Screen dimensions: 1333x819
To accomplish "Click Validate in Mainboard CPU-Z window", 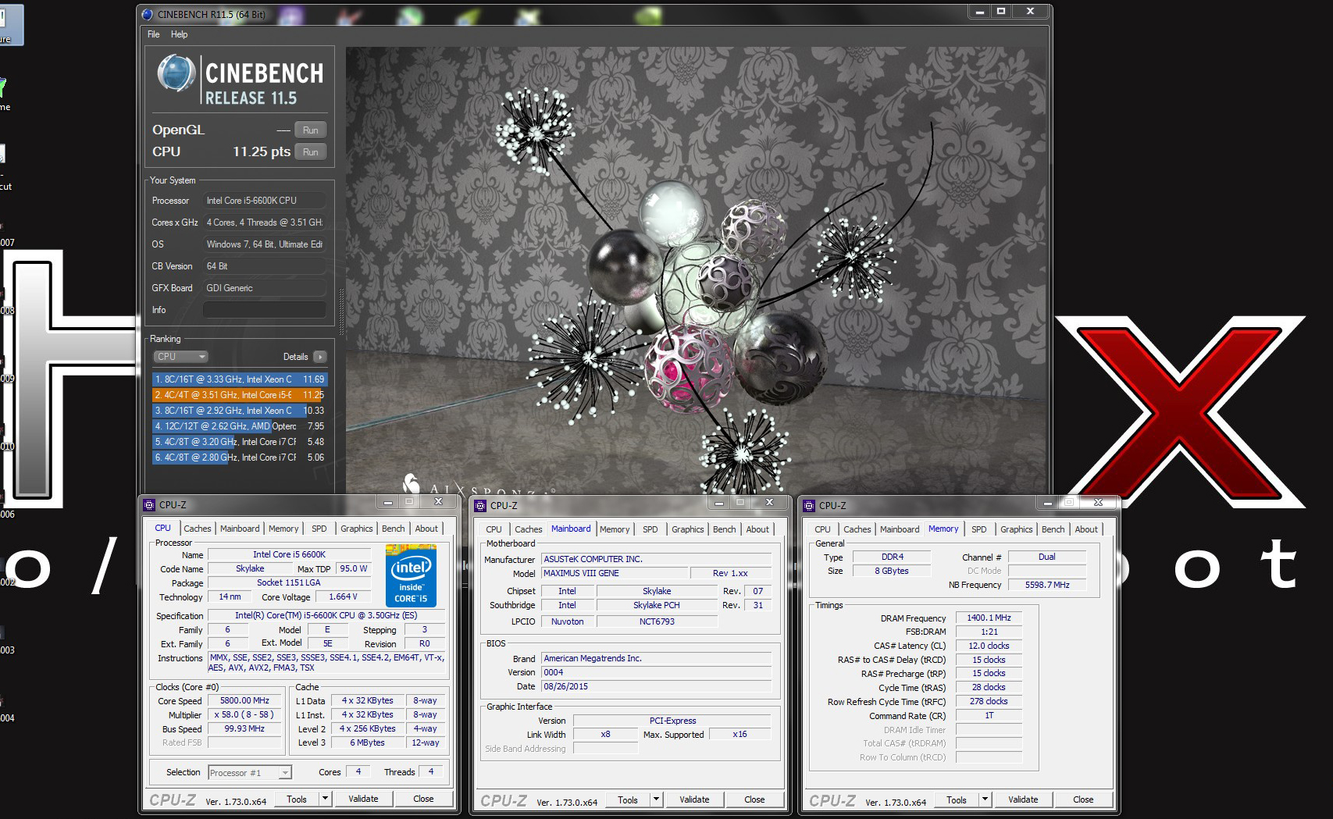I will [x=694, y=799].
